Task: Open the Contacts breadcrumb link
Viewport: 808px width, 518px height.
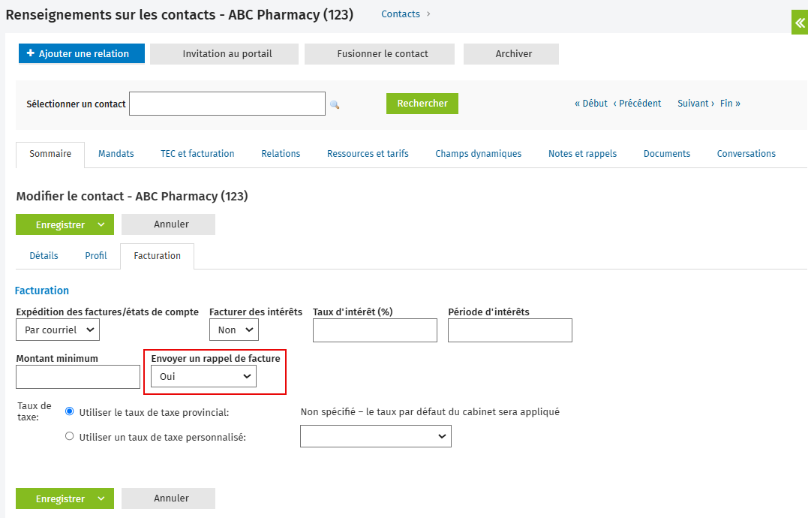Action: [x=401, y=14]
